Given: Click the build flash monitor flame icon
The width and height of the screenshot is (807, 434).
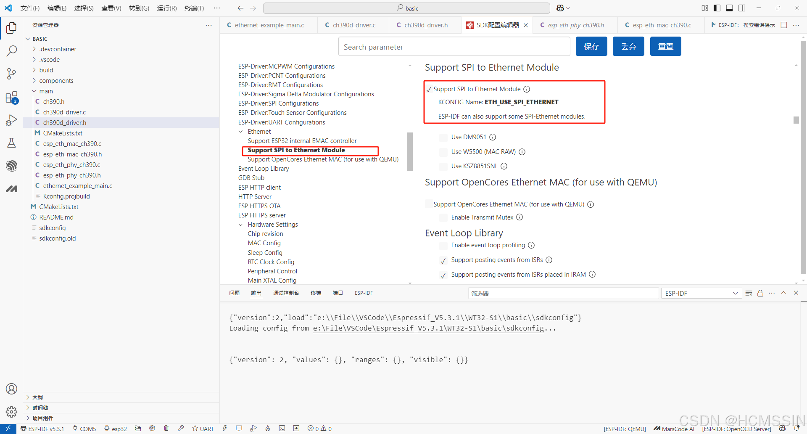Looking at the screenshot, I should pyautogui.click(x=268, y=429).
